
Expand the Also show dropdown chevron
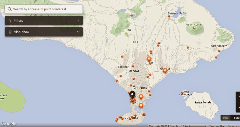78,32
